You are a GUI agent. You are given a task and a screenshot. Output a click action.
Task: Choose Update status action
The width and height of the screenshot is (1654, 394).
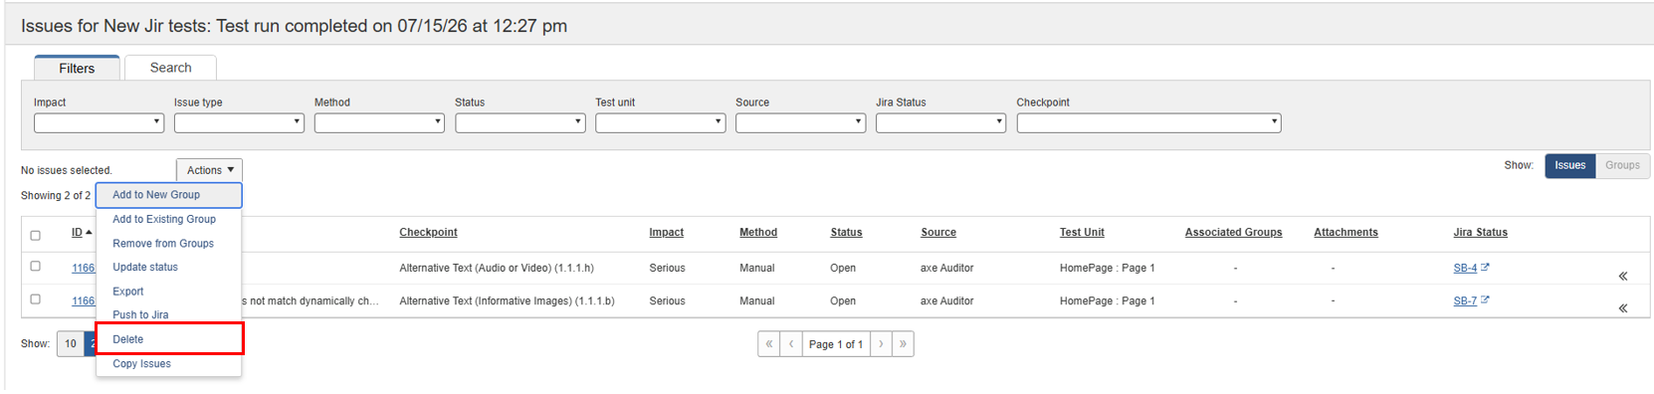pyautogui.click(x=169, y=268)
